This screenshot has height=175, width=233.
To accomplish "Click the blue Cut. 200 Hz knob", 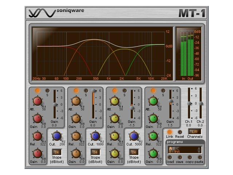I will (56, 136).
